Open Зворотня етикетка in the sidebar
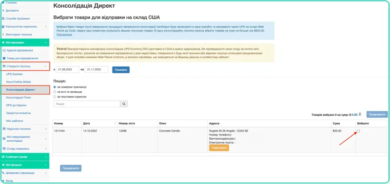390x184 pixels. point(19,113)
